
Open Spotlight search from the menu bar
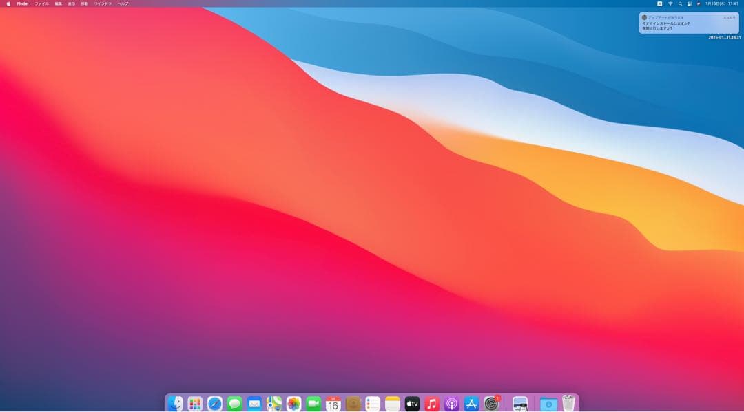681,3
